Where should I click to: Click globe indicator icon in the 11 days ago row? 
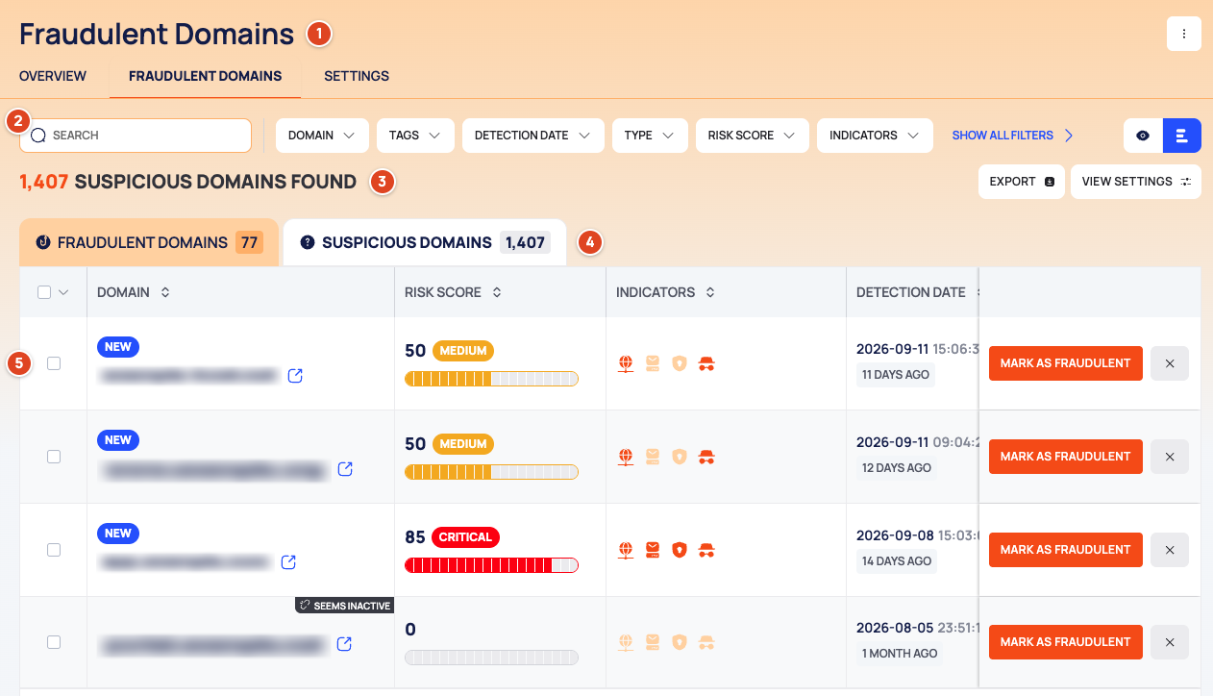pos(626,363)
